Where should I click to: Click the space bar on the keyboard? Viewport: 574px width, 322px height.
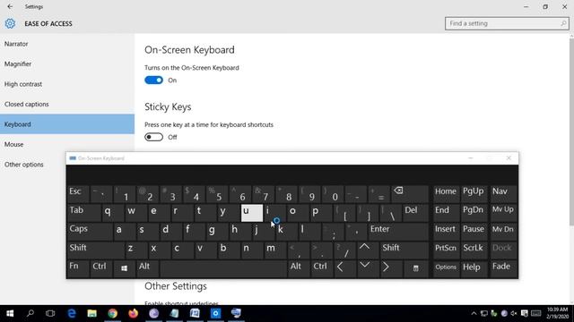[223, 268]
